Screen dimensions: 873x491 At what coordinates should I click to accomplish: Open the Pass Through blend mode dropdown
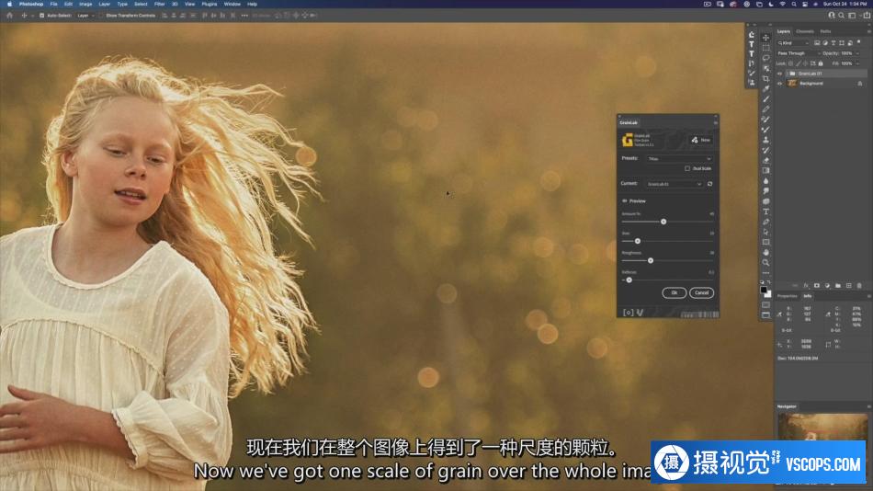799,53
